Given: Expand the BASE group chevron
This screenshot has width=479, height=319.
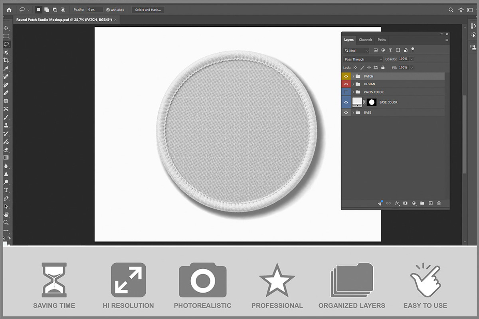Looking at the screenshot, I should (353, 112).
